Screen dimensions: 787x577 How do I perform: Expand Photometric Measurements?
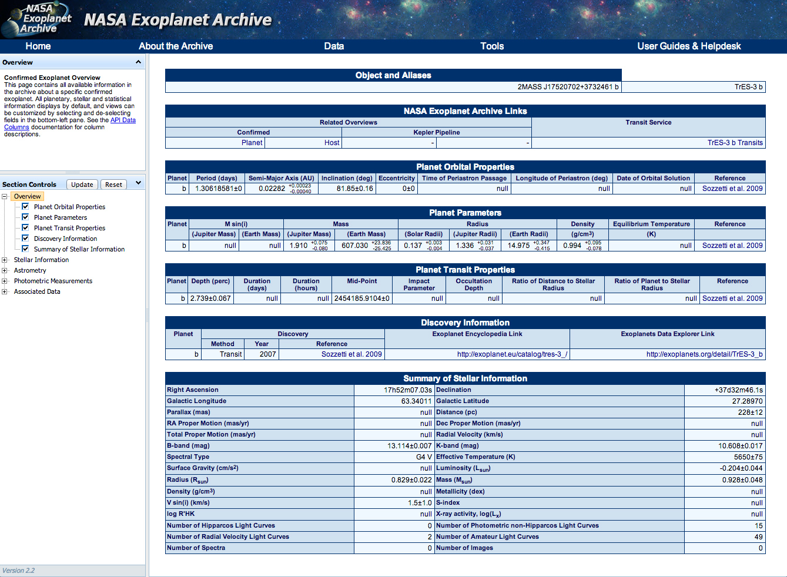[4, 280]
